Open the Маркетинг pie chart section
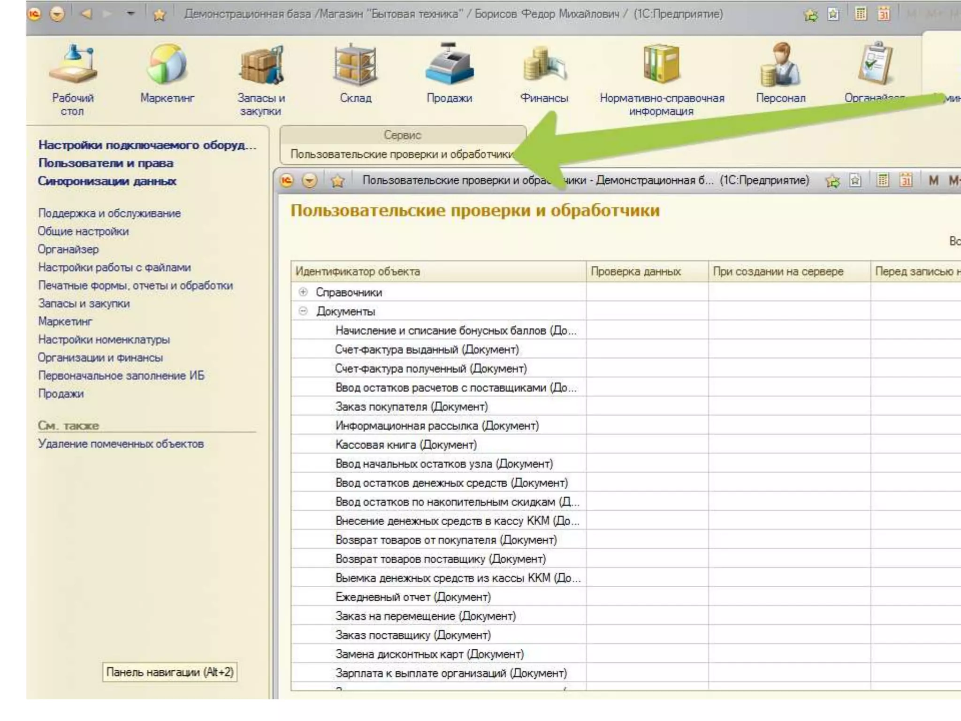This screenshot has height=721, width=961. click(167, 65)
